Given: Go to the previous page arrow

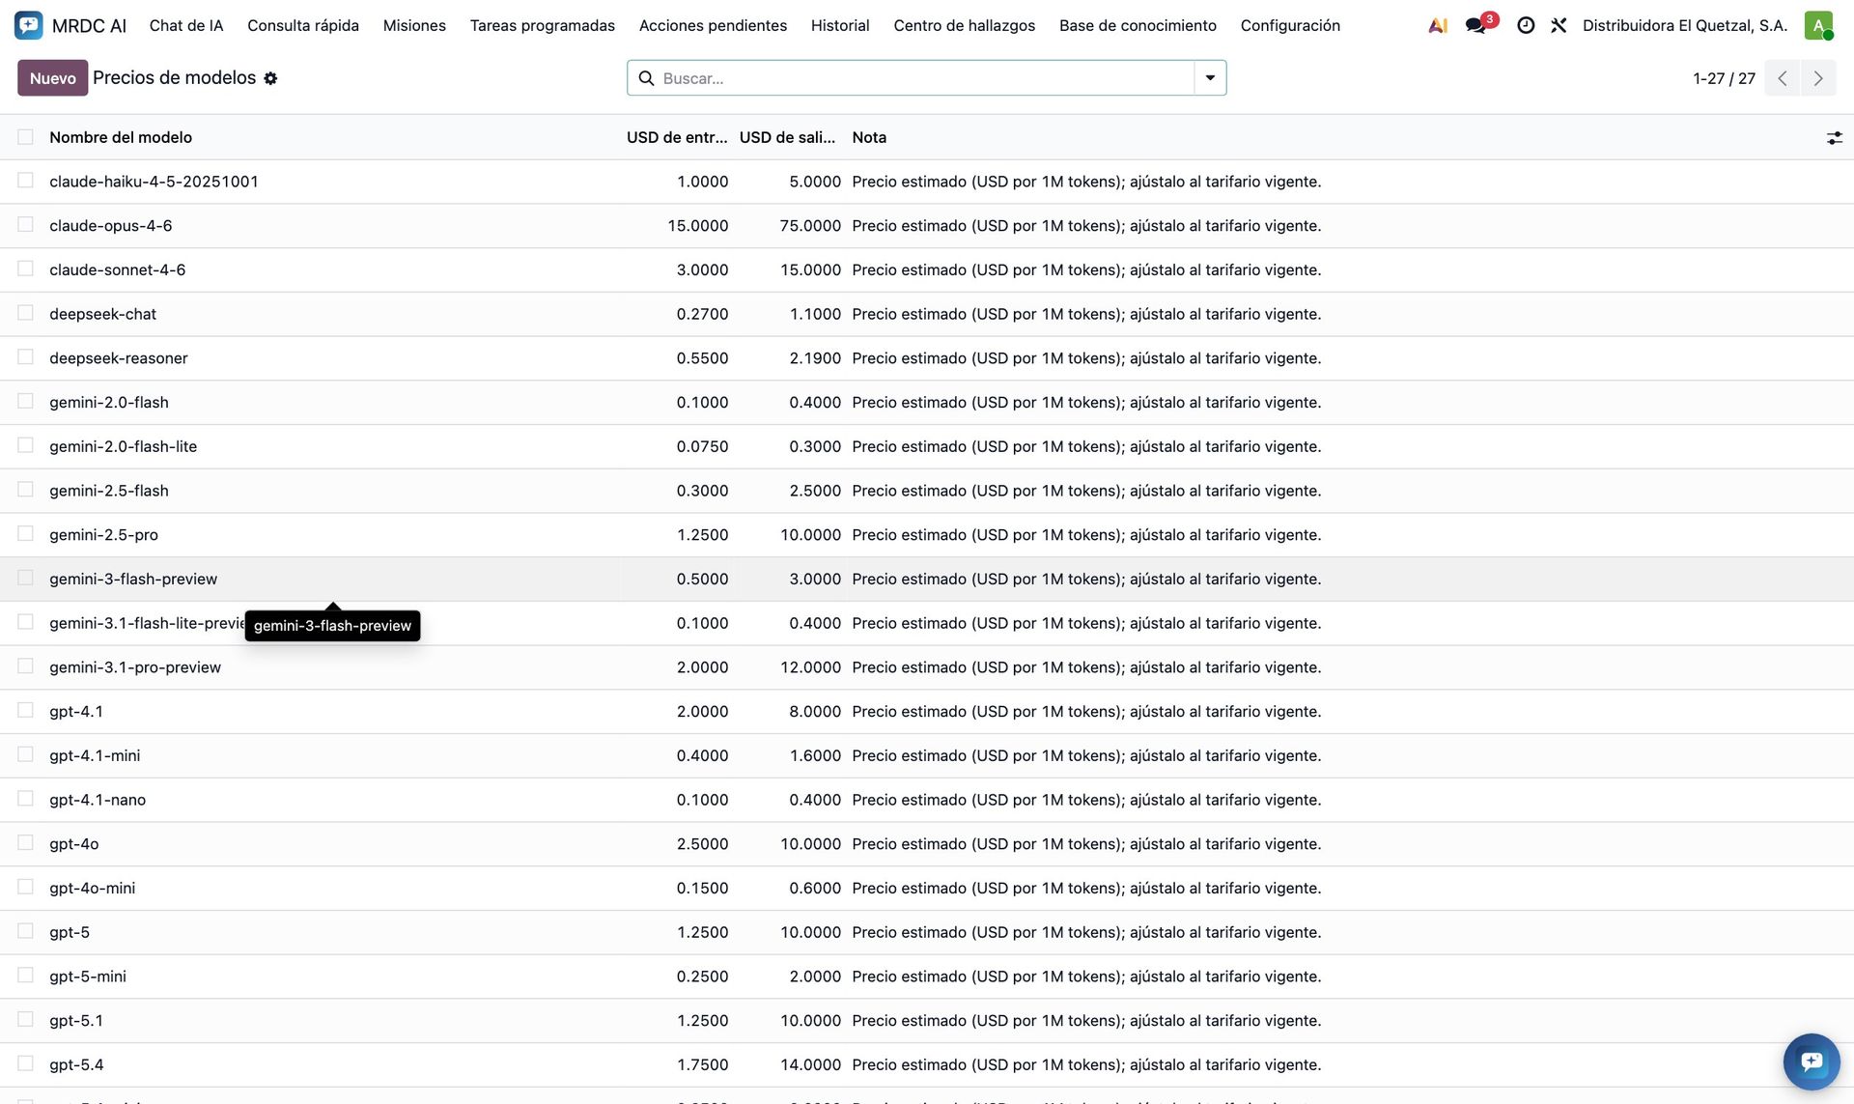Looking at the screenshot, I should tap(1783, 78).
